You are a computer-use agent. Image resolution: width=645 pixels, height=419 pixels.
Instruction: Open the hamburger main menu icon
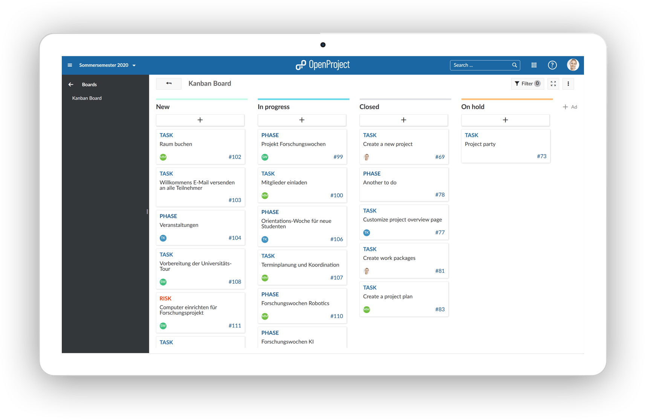(70, 65)
